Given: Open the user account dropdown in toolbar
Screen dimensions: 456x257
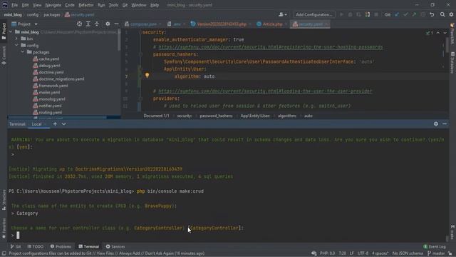Looking at the screenshot, I should [x=283, y=14].
